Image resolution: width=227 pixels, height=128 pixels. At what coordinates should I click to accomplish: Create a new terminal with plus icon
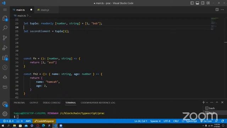pyautogui.click(x=204, y=102)
